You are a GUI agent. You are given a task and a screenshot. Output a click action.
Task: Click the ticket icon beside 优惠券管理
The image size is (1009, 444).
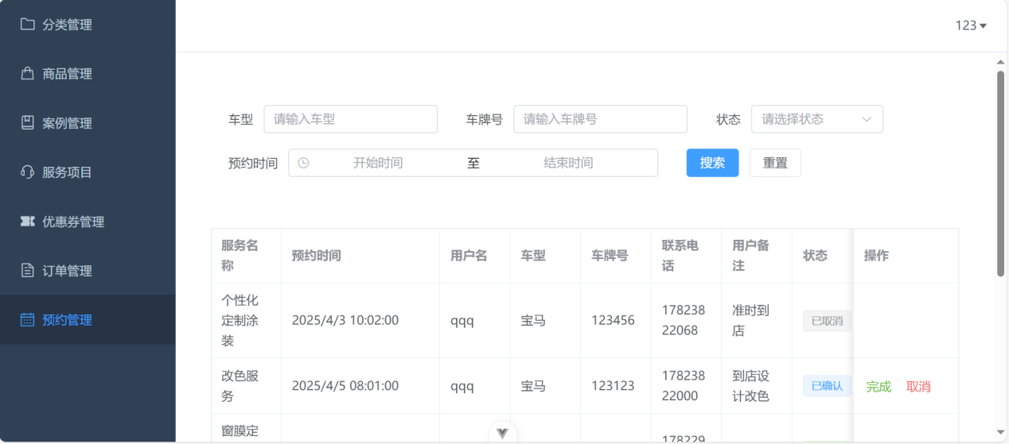(x=27, y=222)
